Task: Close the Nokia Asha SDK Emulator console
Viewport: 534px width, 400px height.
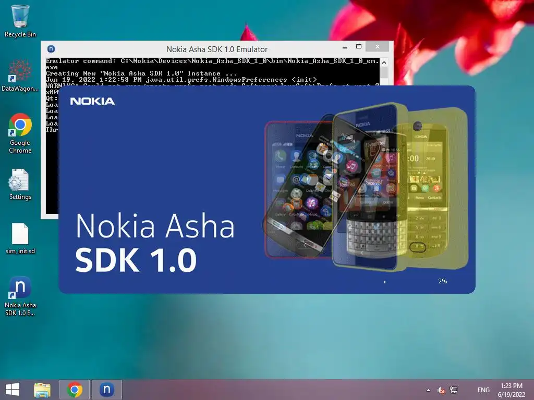Action: click(x=378, y=46)
